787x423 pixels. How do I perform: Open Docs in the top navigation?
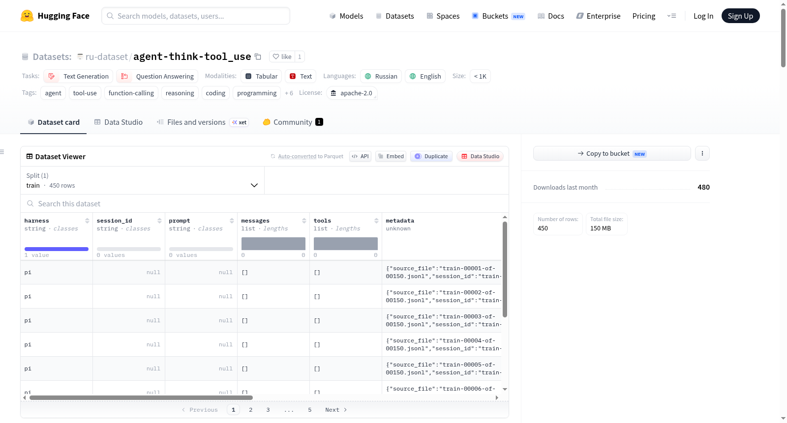coord(551,16)
